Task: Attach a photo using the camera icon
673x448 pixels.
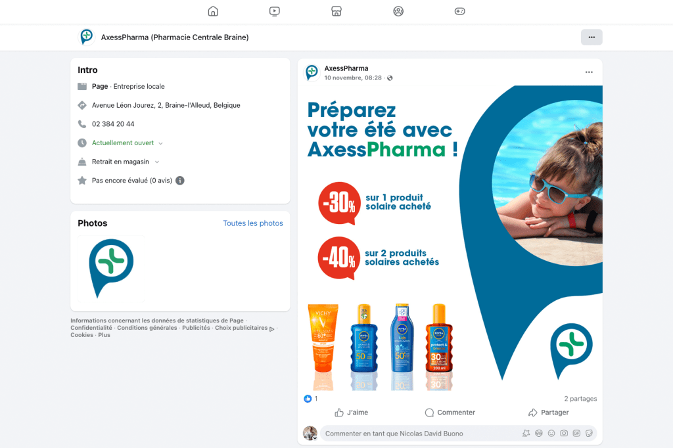Action: (564, 434)
